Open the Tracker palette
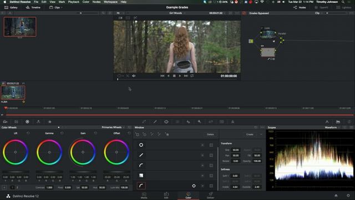Viewport: 355px width, 200px height. coord(177,122)
